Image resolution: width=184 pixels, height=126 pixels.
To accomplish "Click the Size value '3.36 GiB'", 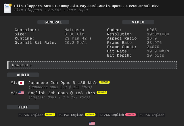I will click(x=74, y=34).
